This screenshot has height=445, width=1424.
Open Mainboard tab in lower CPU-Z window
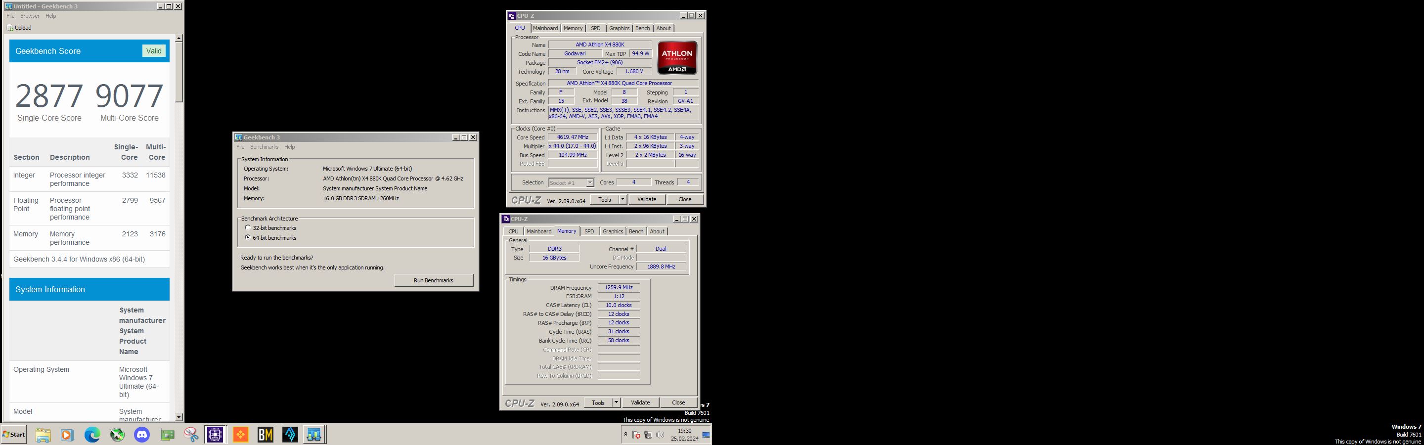pos(539,231)
